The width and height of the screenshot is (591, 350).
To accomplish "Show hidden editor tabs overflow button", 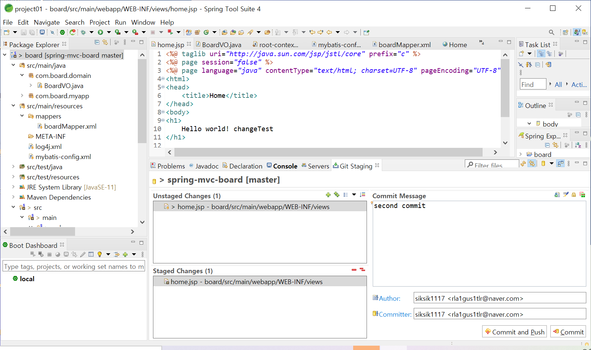I will tap(482, 42).
